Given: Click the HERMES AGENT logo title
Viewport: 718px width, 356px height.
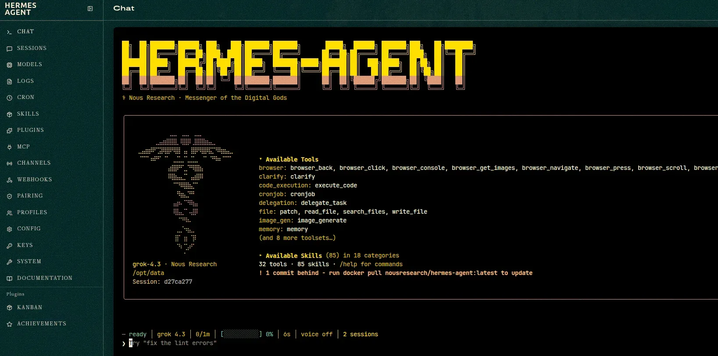Looking at the screenshot, I should (21, 9).
